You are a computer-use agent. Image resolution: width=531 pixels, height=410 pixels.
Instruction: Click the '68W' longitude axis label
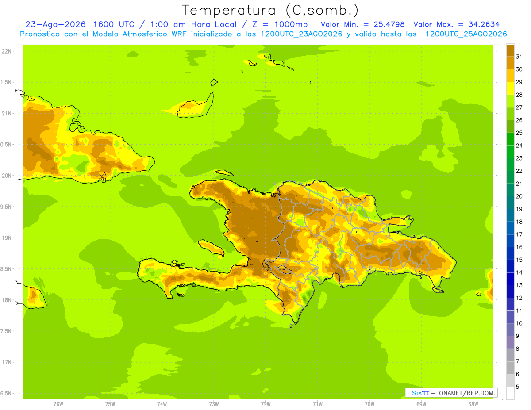point(473,404)
